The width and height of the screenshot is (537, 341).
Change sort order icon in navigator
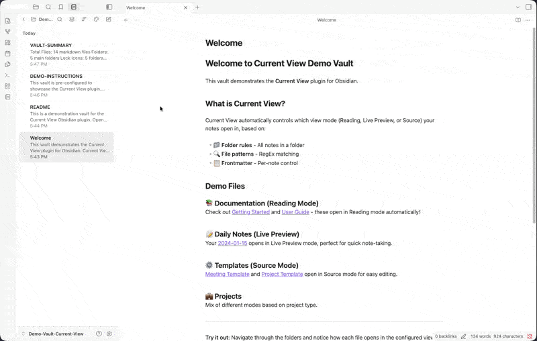coord(84,19)
